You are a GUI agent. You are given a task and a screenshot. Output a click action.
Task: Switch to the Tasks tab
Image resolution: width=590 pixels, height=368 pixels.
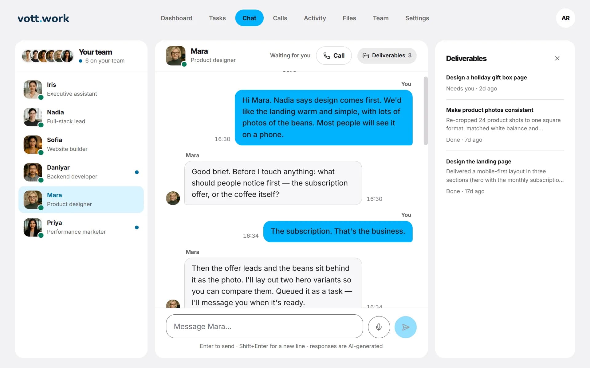(217, 18)
